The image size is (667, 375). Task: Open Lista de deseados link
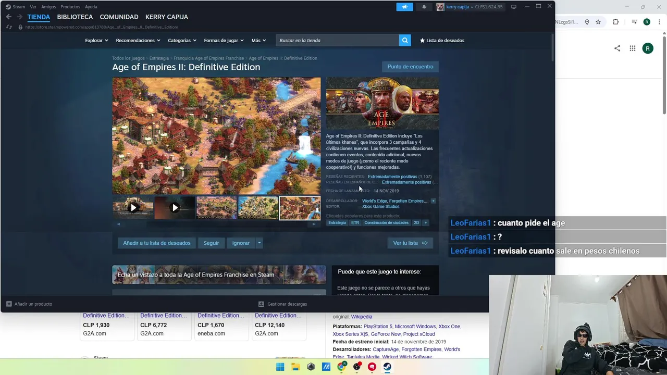pos(442,40)
